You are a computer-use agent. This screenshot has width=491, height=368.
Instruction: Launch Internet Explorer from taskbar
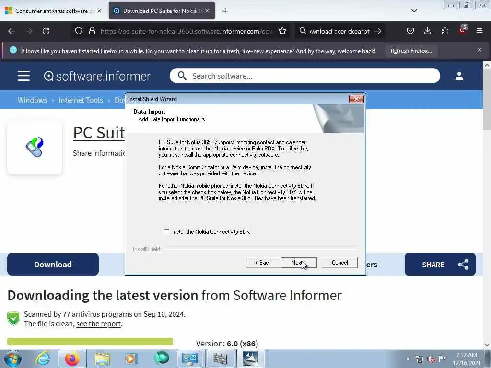pos(43,358)
